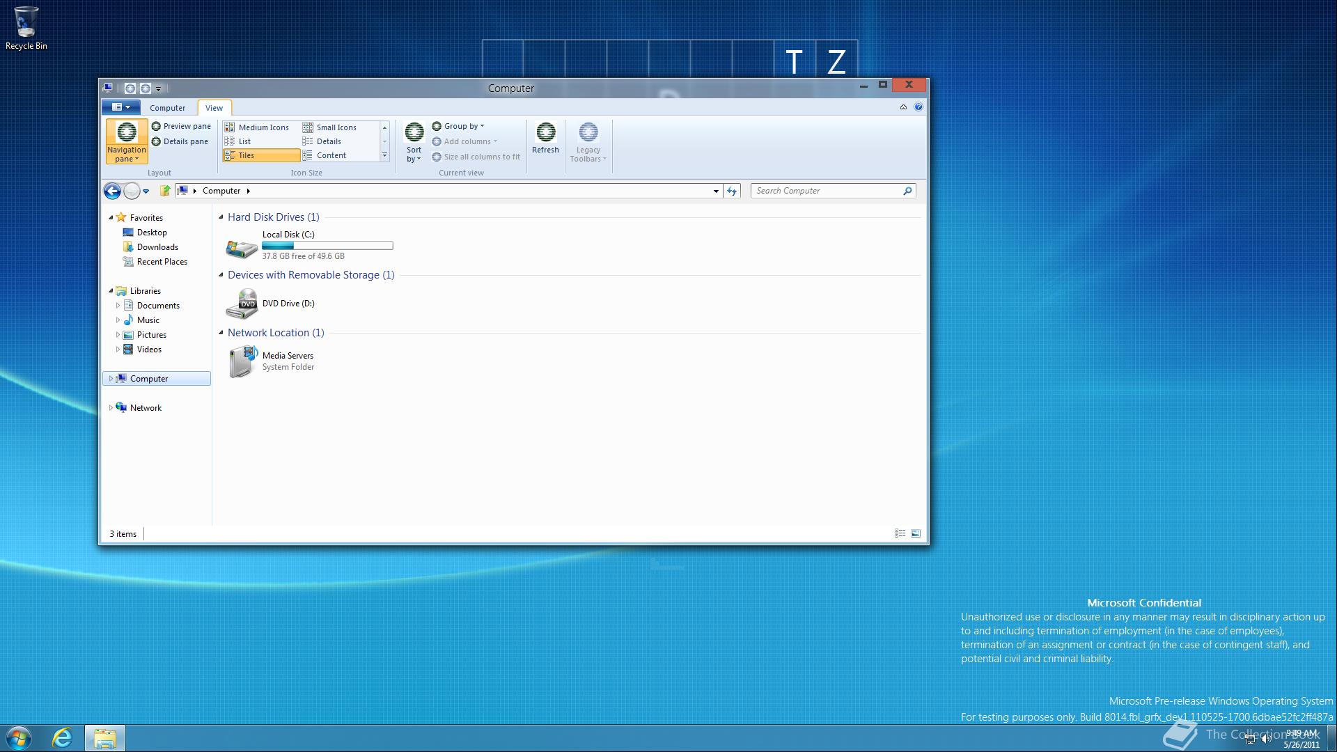Collapse the Favorites tree group
1337x752 pixels.
(111, 218)
